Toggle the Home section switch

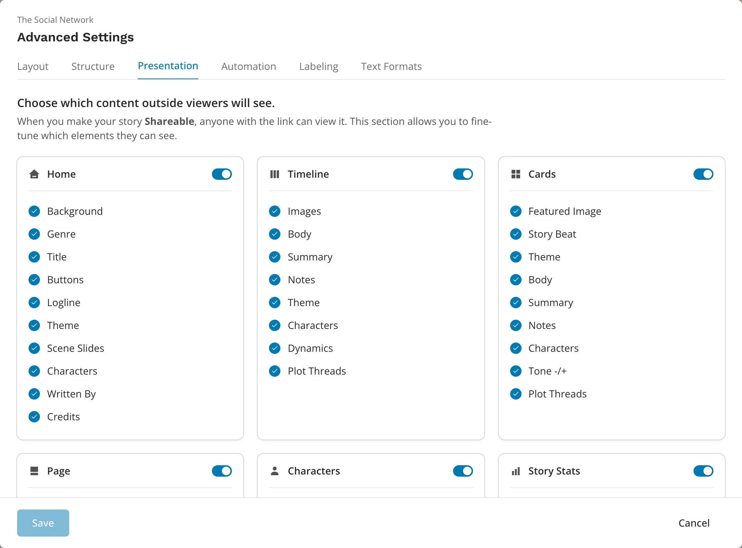(222, 174)
